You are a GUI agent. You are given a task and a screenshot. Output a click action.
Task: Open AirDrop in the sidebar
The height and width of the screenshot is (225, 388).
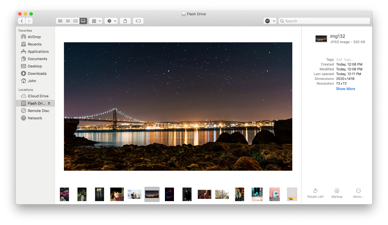[x=35, y=37]
